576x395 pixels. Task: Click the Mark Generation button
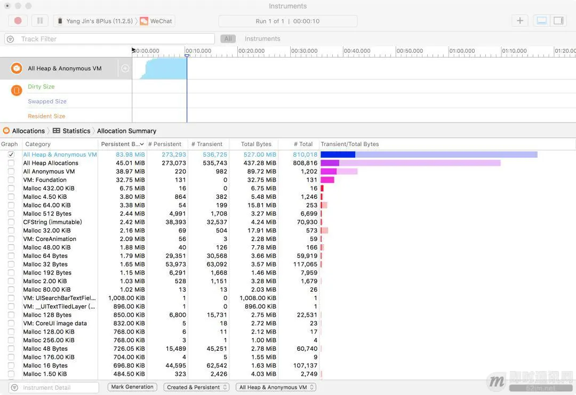pos(132,387)
